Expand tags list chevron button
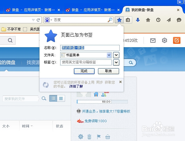 click(116, 63)
